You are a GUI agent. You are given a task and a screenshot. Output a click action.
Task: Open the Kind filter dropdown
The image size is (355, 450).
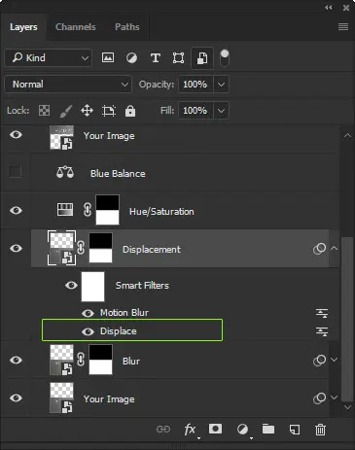click(x=49, y=58)
